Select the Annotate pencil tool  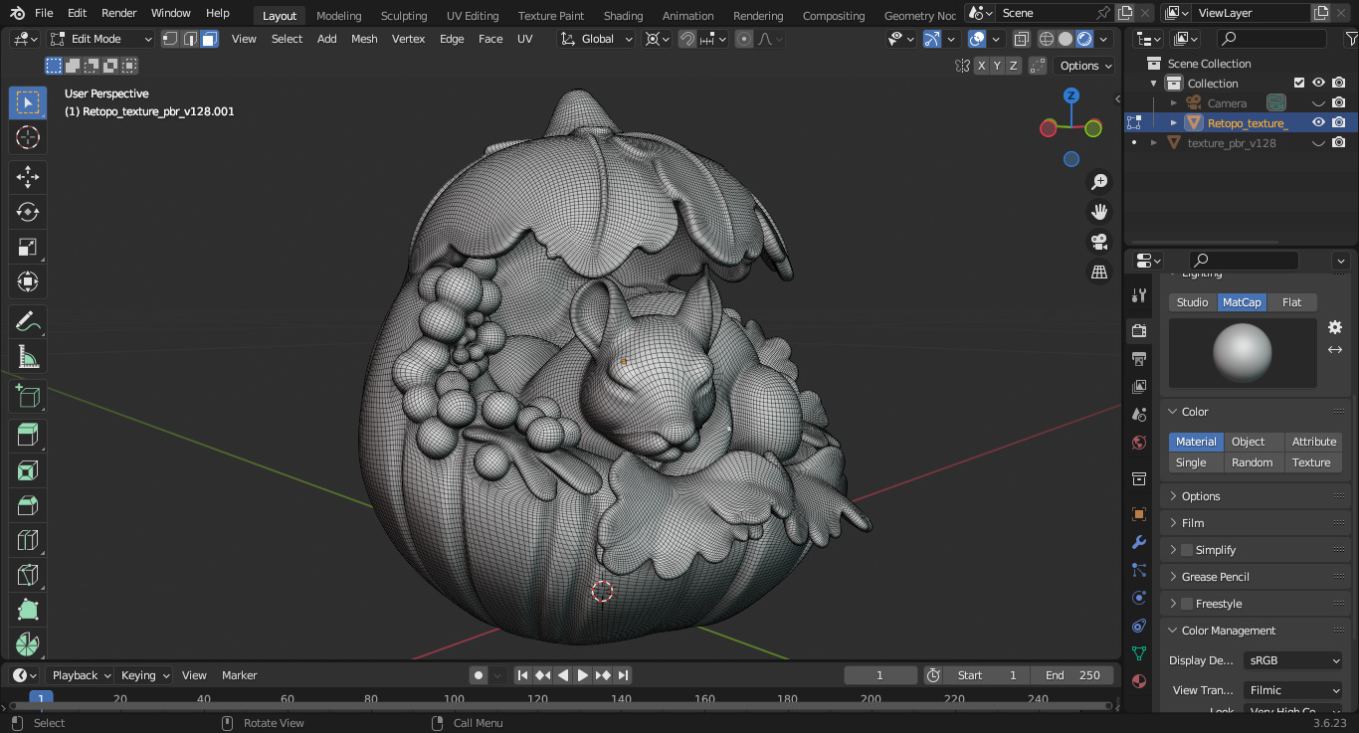[28, 321]
